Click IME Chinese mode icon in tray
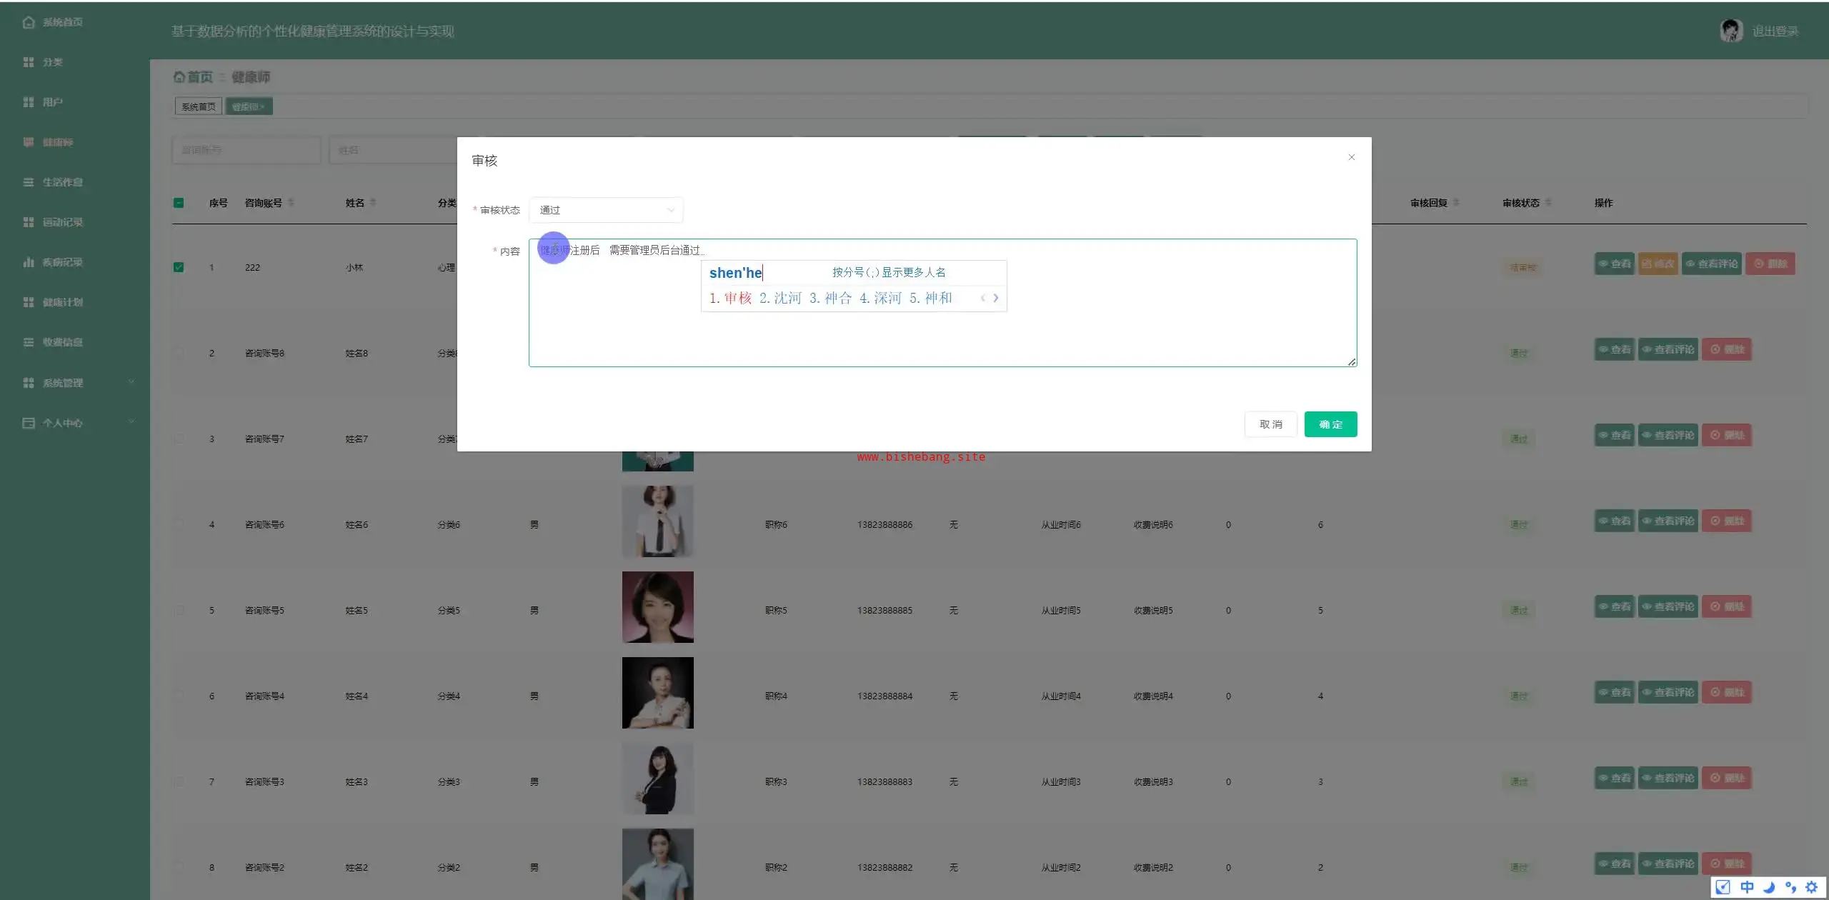1829x900 pixels. tap(1747, 887)
